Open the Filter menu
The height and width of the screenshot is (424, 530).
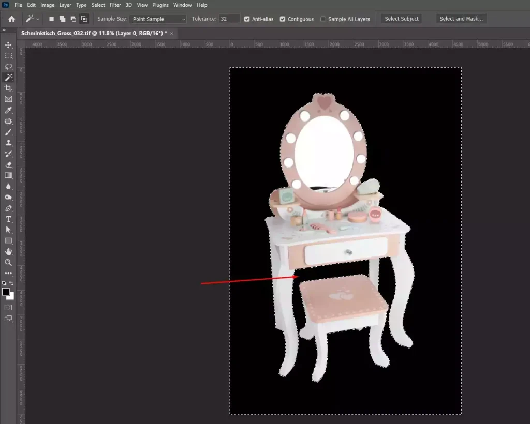[115, 5]
